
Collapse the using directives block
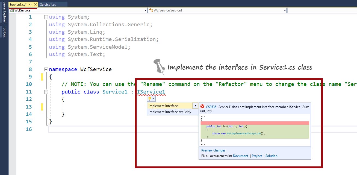click(46, 17)
